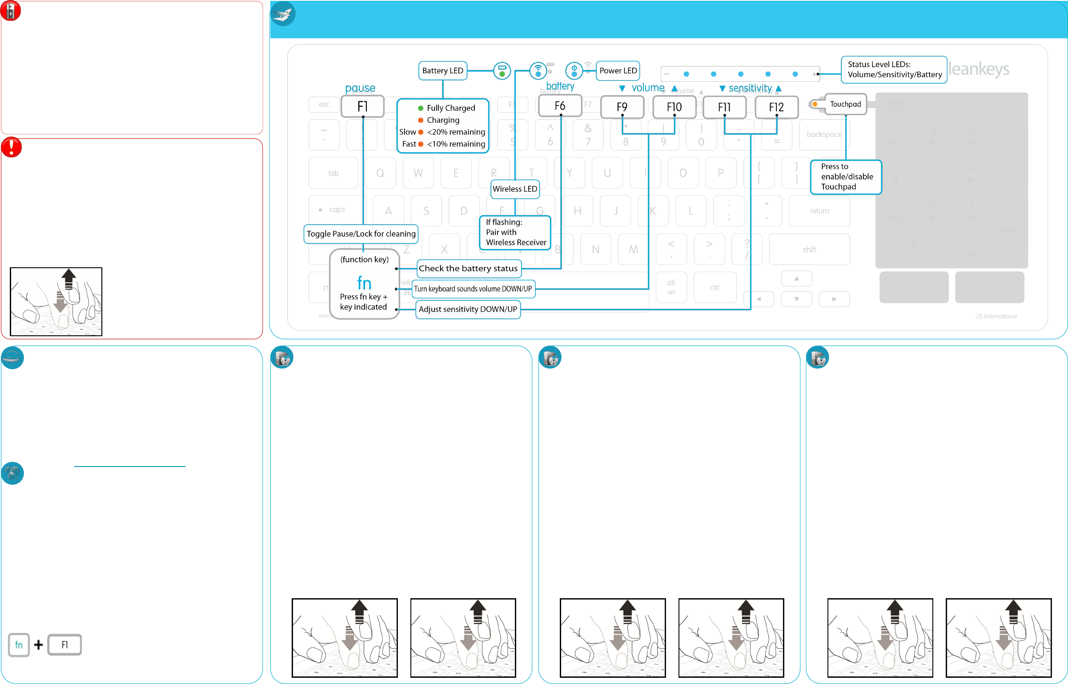
Task: Click the blue keyboard-typing header icon
Action: click(283, 14)
